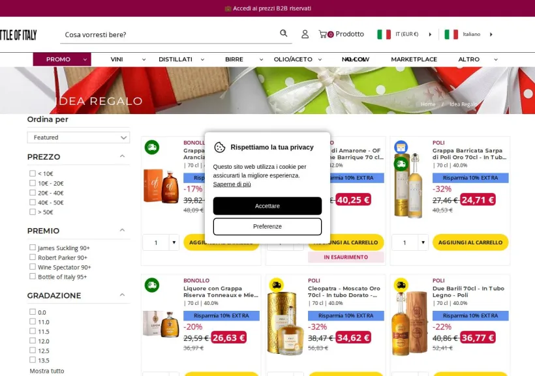This screenshot has height=376, width=535.
Task: Open the ALTRO menu
Action: 469,59
